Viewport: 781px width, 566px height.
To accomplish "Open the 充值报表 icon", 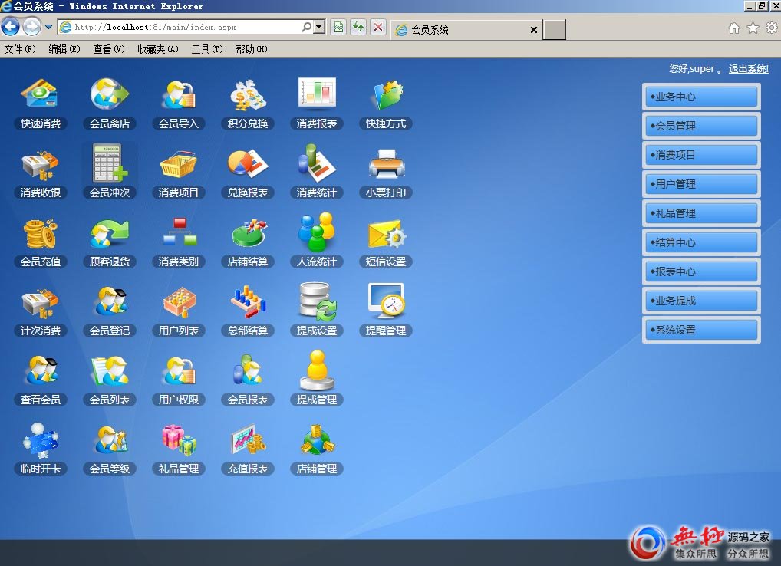I will tap(248, 449).
